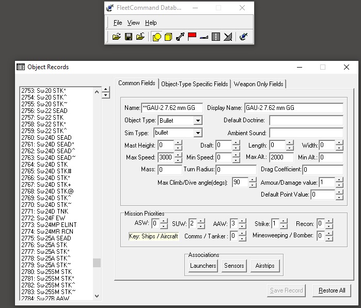
Task: Click FleetCommand Database title bar app icon
Action: (110, 8)
